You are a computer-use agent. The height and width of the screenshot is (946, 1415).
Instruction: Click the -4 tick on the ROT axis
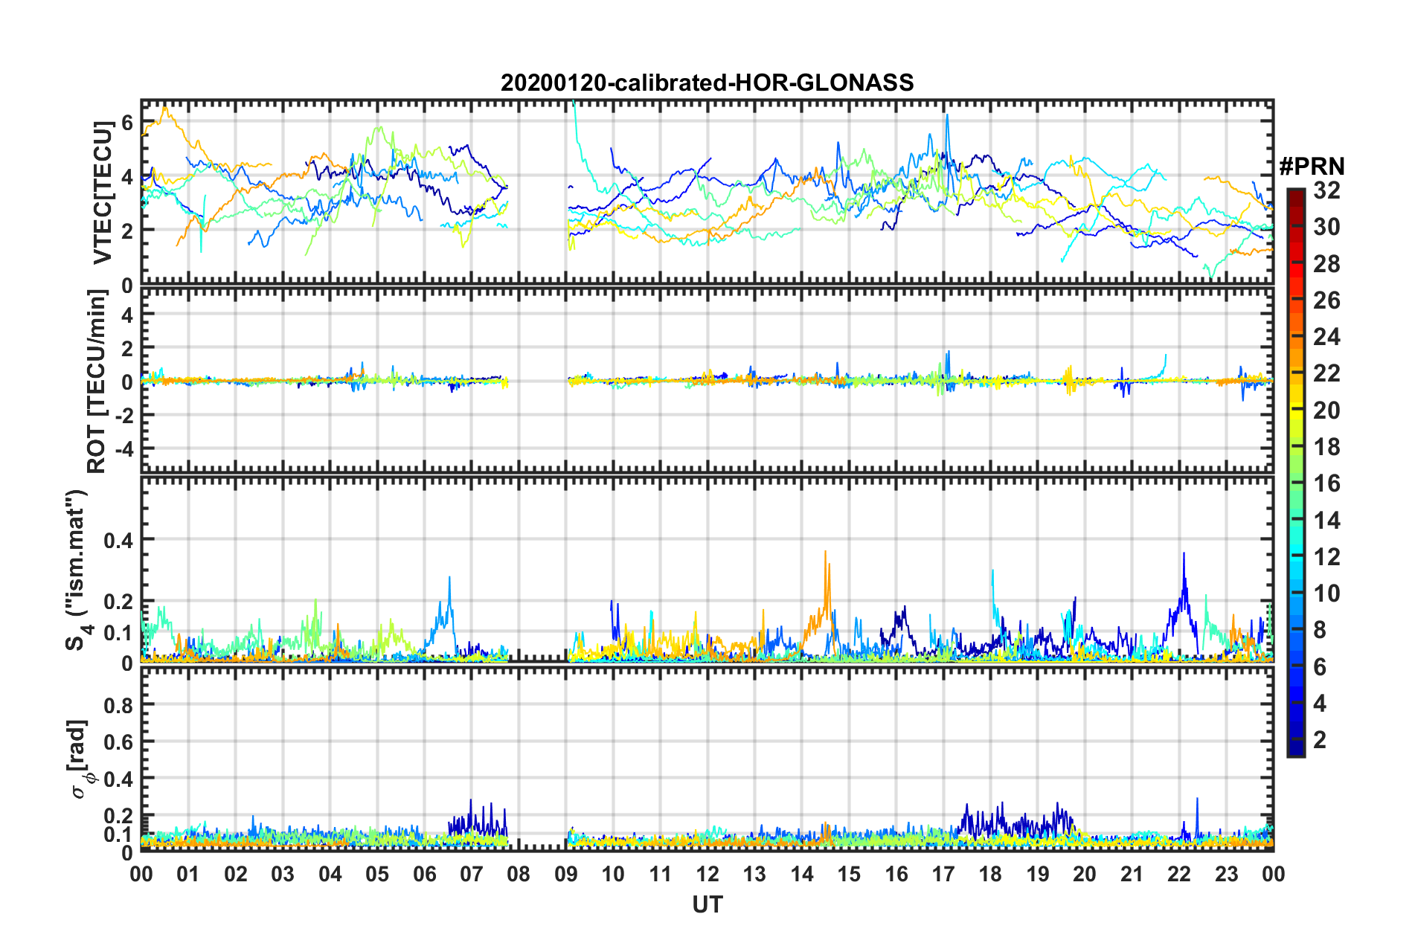click(123, 450)
